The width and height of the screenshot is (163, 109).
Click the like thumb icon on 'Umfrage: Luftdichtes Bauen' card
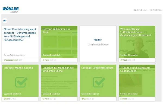[93, 99]
